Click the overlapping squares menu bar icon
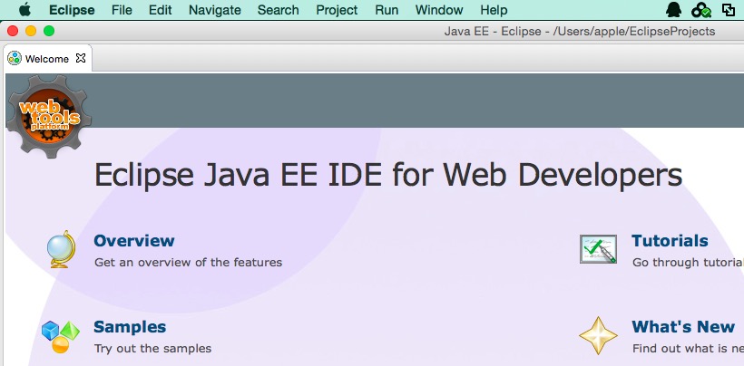This screenshot has width=744, height=366. tap(729, 9)
